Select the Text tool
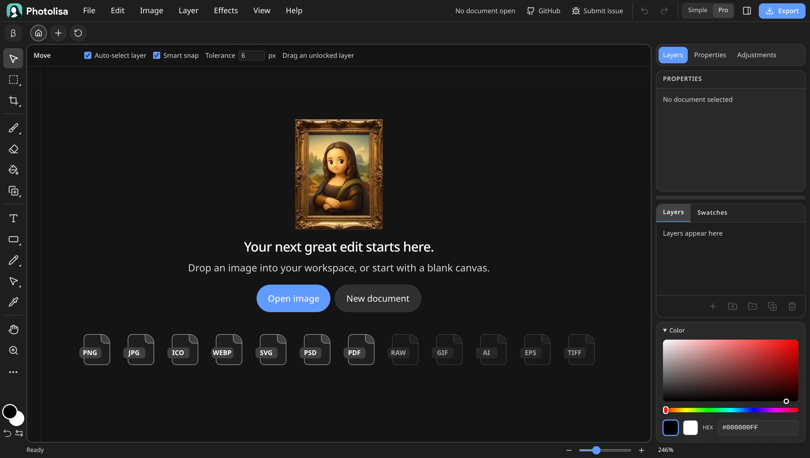The width and height of the screenshot is (810, 458). 13,218
